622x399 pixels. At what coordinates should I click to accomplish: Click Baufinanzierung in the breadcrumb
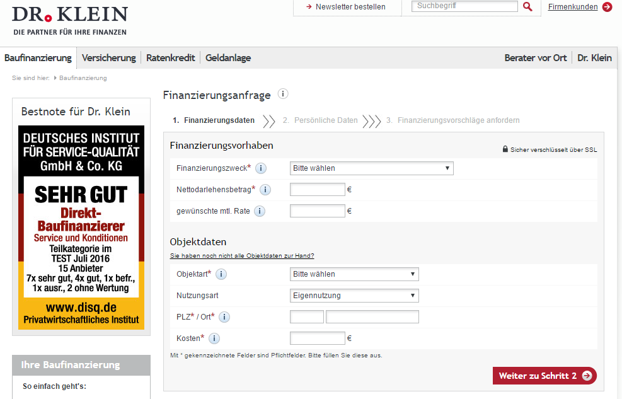pos(83,78)
